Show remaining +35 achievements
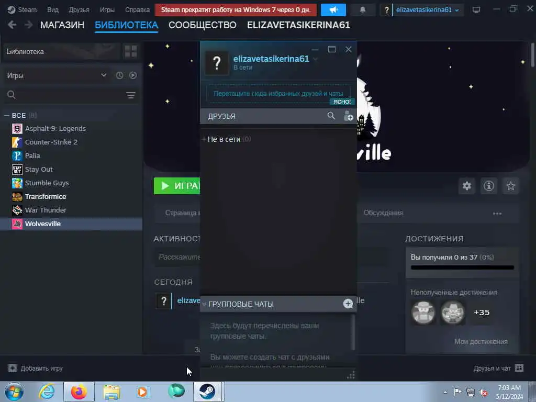The height and width of the screenshot is (402, 536). pos(482,312)
